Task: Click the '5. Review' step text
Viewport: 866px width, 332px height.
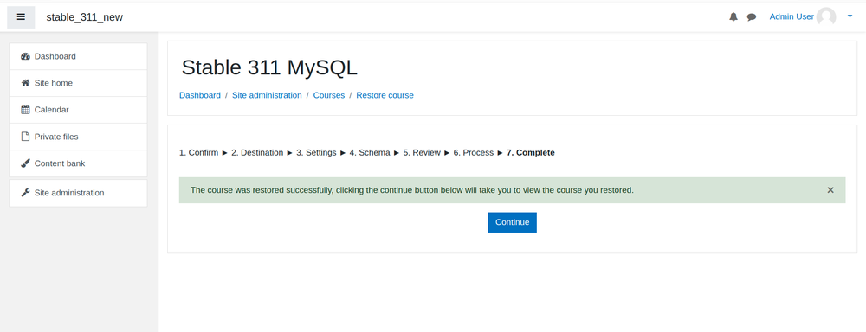Action: coord(422,153)
